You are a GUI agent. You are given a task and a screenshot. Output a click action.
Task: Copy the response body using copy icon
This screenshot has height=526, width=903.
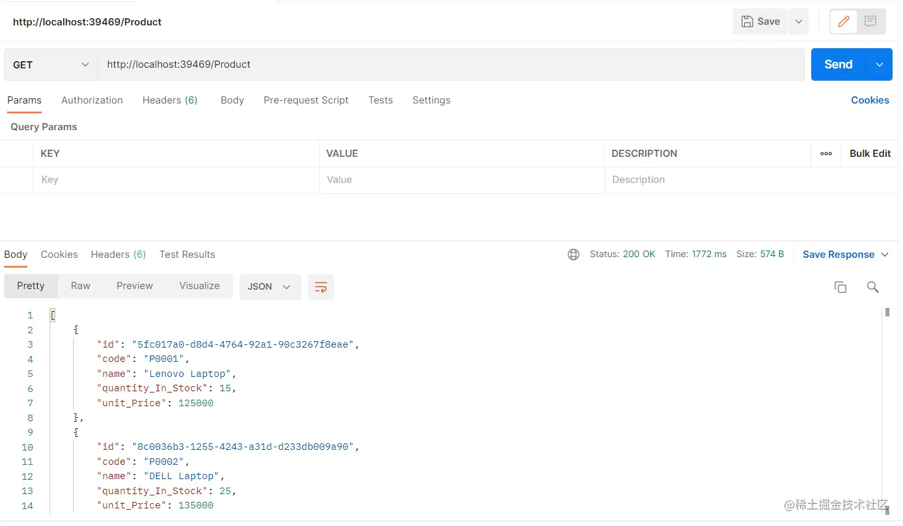pos(840,287)
